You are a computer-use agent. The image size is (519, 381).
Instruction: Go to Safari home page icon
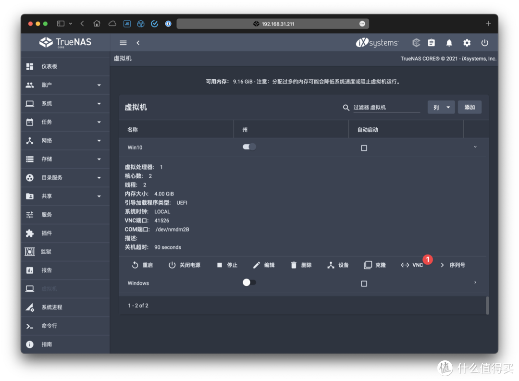pyautogui.click(x=97, y=24)
